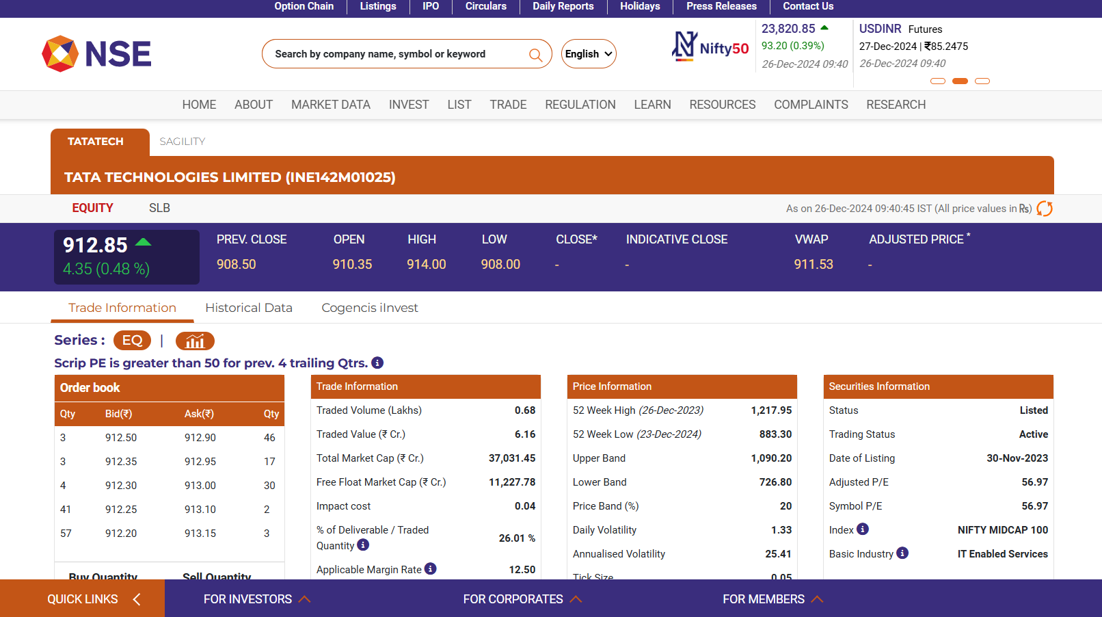Open the chart icon beside the EQ series
The image size is (1102, 617).
click(194, 341)
